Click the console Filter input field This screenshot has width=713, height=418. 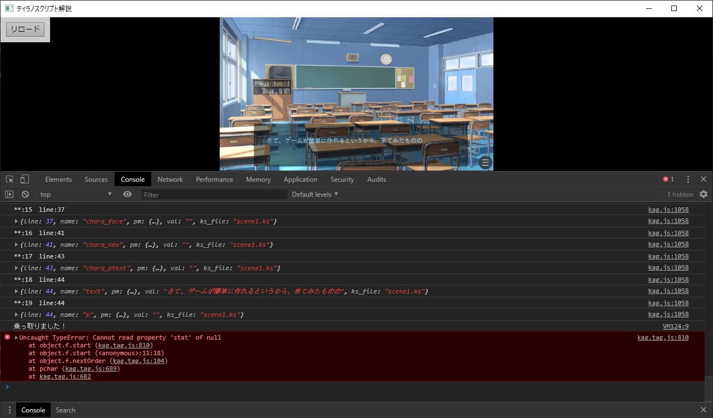[214, 195]
